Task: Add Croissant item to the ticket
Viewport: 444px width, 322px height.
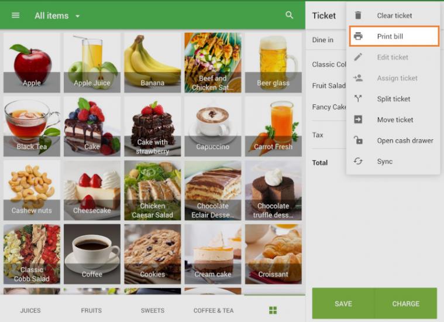Action: pos(273,253)
